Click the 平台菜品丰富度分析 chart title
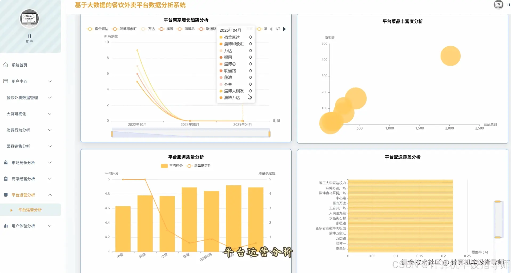The image size is (511, 273). click(403, 21)
